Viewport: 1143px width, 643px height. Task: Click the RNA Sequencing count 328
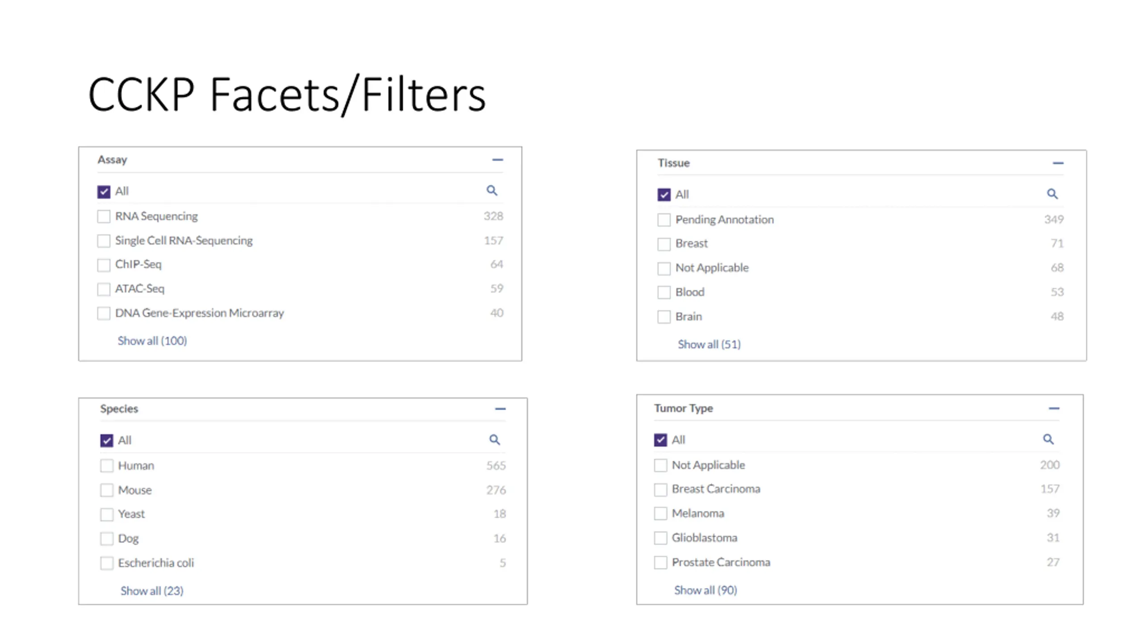click(x=493, y=216)
